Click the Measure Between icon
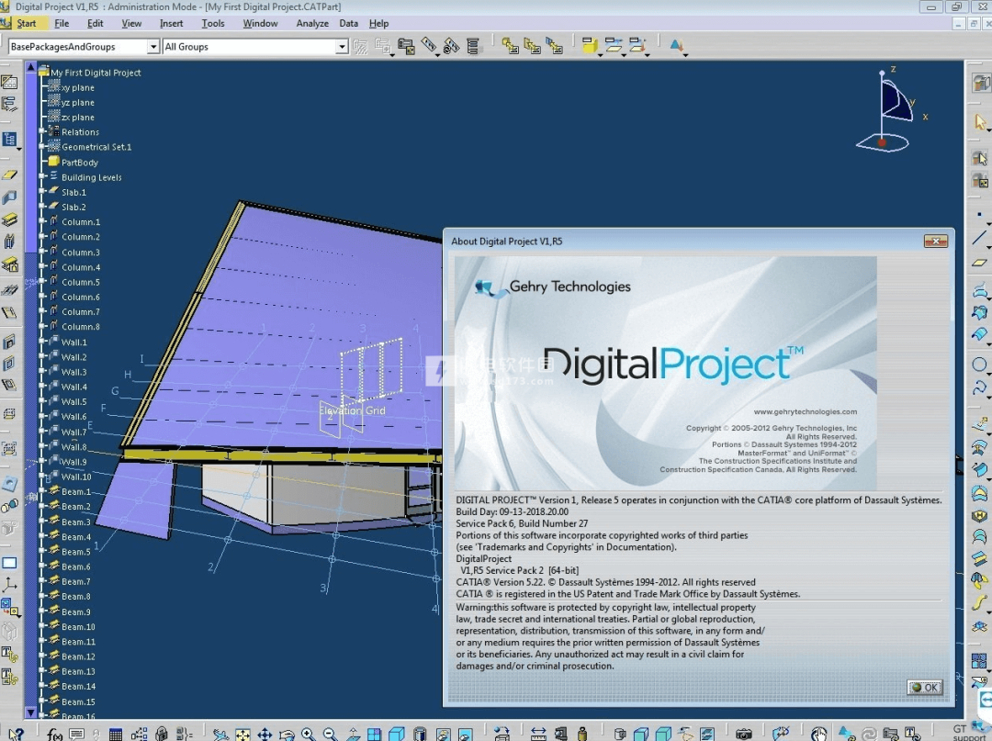This screenshot has width=992, height=741. pyautogui.click(x=538, y=734)
